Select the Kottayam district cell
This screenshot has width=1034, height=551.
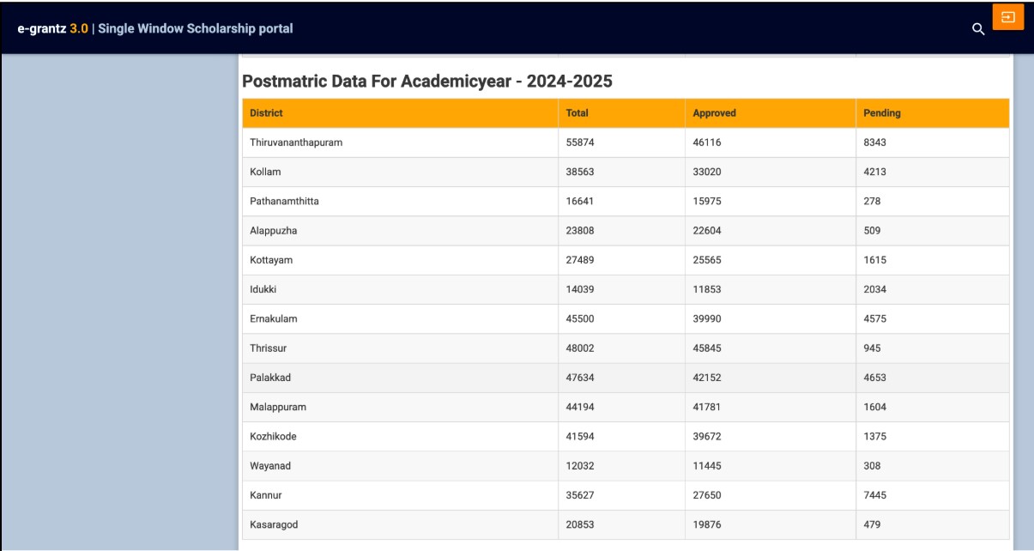pyautogui.click(x=401, y=260)
